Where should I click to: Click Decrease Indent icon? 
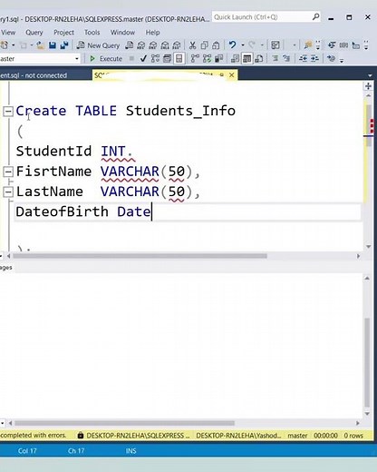pos(303,58)
